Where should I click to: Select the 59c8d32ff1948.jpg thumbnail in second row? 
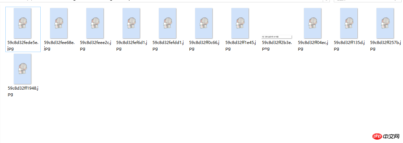(x=23, y=69)
